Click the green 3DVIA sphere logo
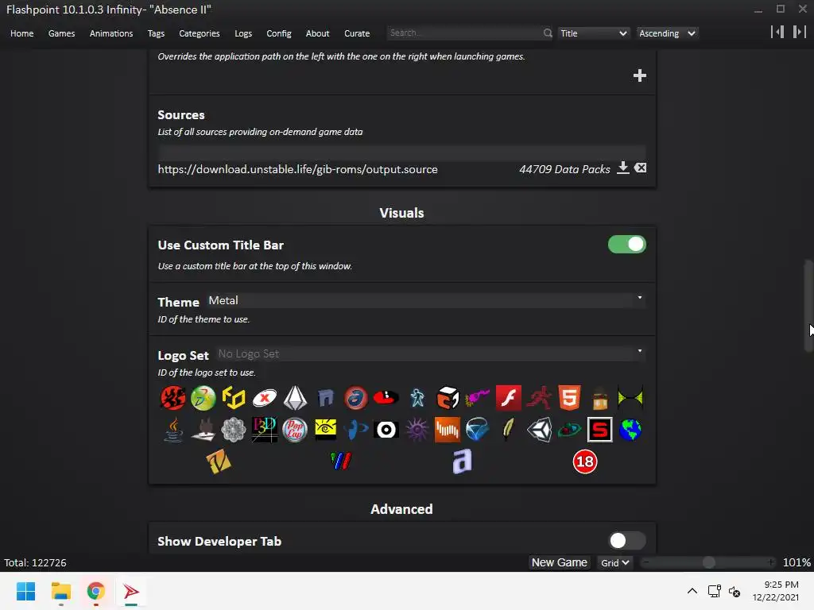This screenshot has height=610, width=814. [203, 399]
